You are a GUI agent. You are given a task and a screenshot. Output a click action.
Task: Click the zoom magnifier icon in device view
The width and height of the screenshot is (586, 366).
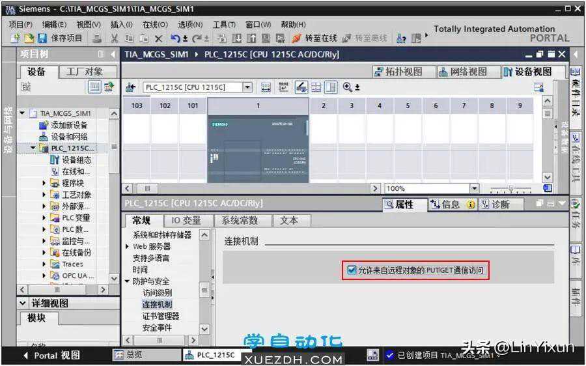(x=348, y=87)
